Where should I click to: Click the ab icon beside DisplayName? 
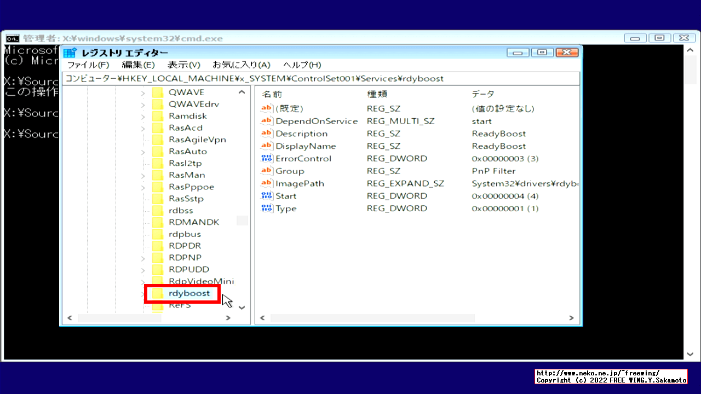[x=267, y=146]
